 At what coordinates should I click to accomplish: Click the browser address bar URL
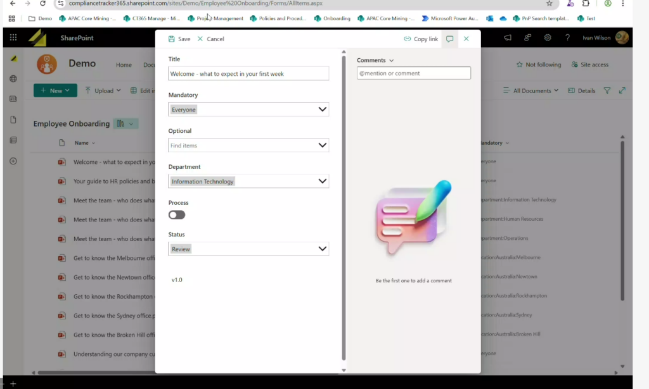point(195,3)
